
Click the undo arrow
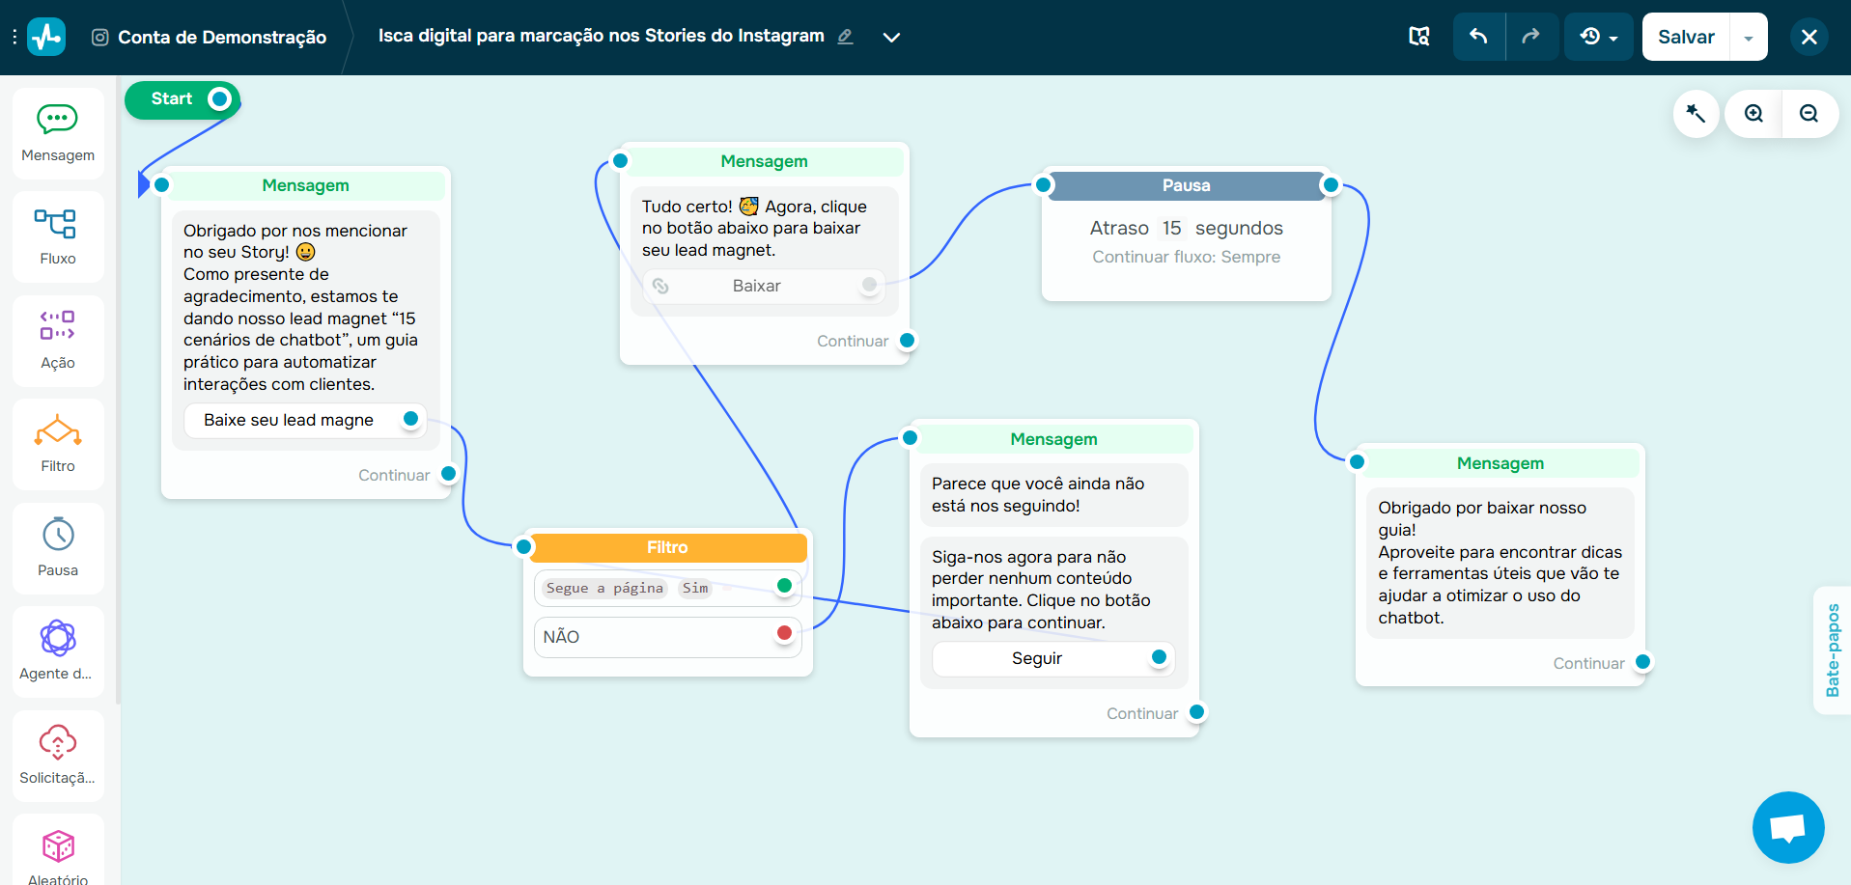click(x=1478, y=37)
